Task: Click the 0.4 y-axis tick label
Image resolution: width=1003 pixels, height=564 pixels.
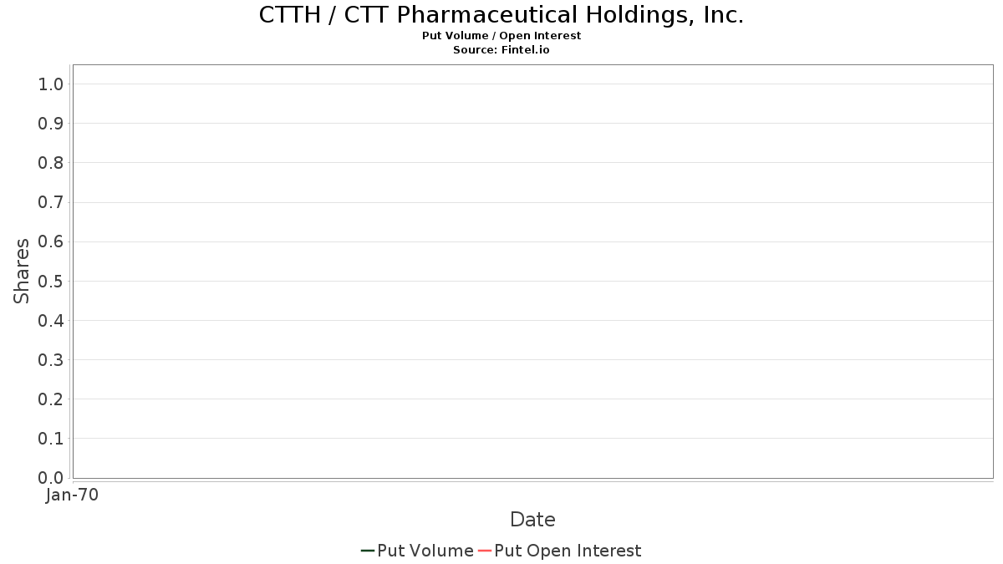Action: pyautogui.click(x=51, y=321)
